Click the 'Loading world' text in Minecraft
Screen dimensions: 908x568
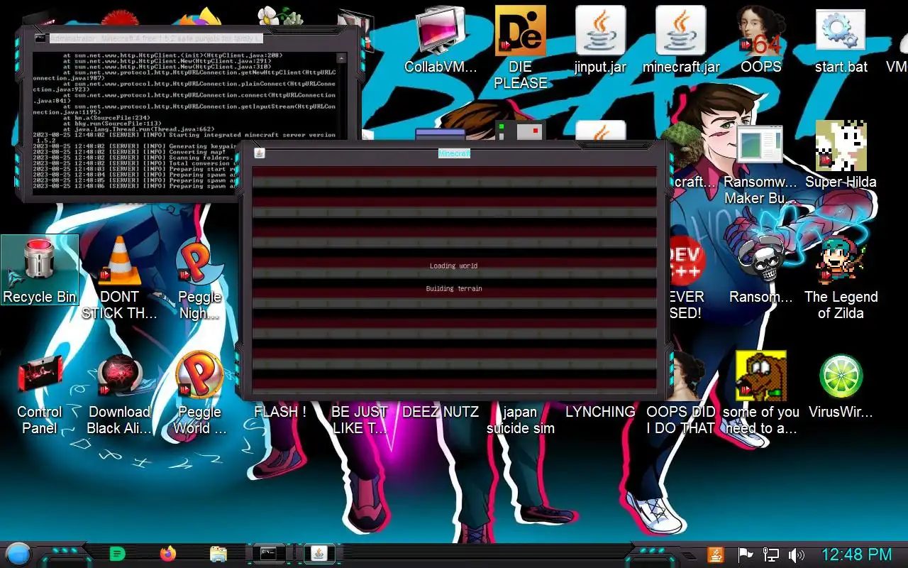[453, 266]
